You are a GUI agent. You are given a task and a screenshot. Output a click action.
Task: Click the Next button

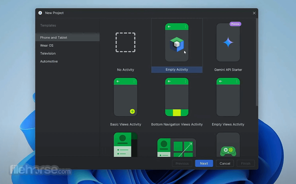coord(204,163)
